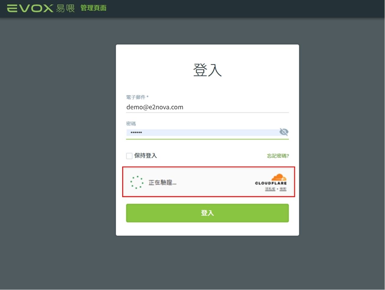
Task: Click the Cloudflare logo
Action: click(271, 179)
